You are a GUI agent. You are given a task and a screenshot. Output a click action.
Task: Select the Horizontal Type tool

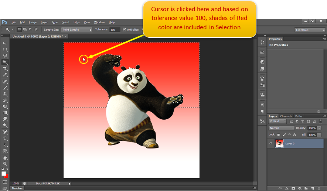point(5,138)
